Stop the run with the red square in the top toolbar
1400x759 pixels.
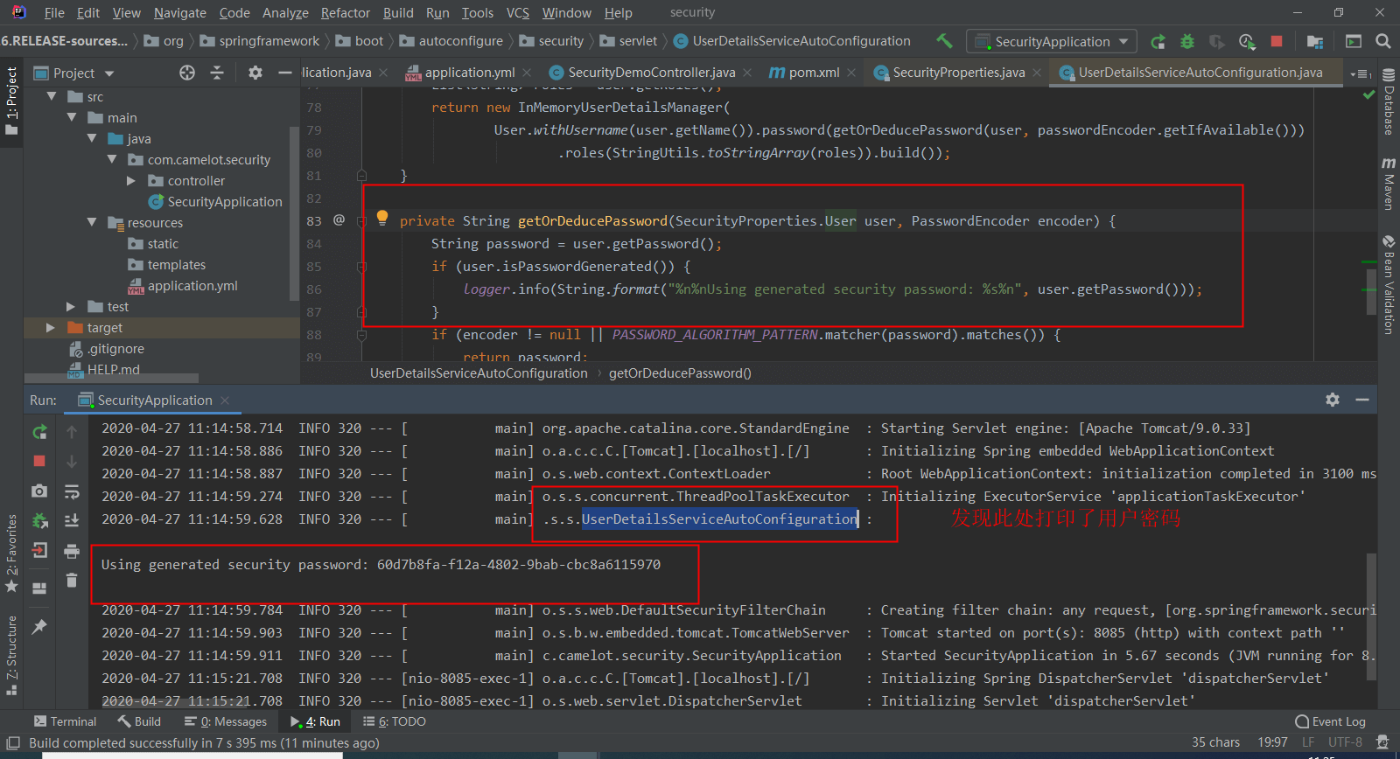(1277, 41)
